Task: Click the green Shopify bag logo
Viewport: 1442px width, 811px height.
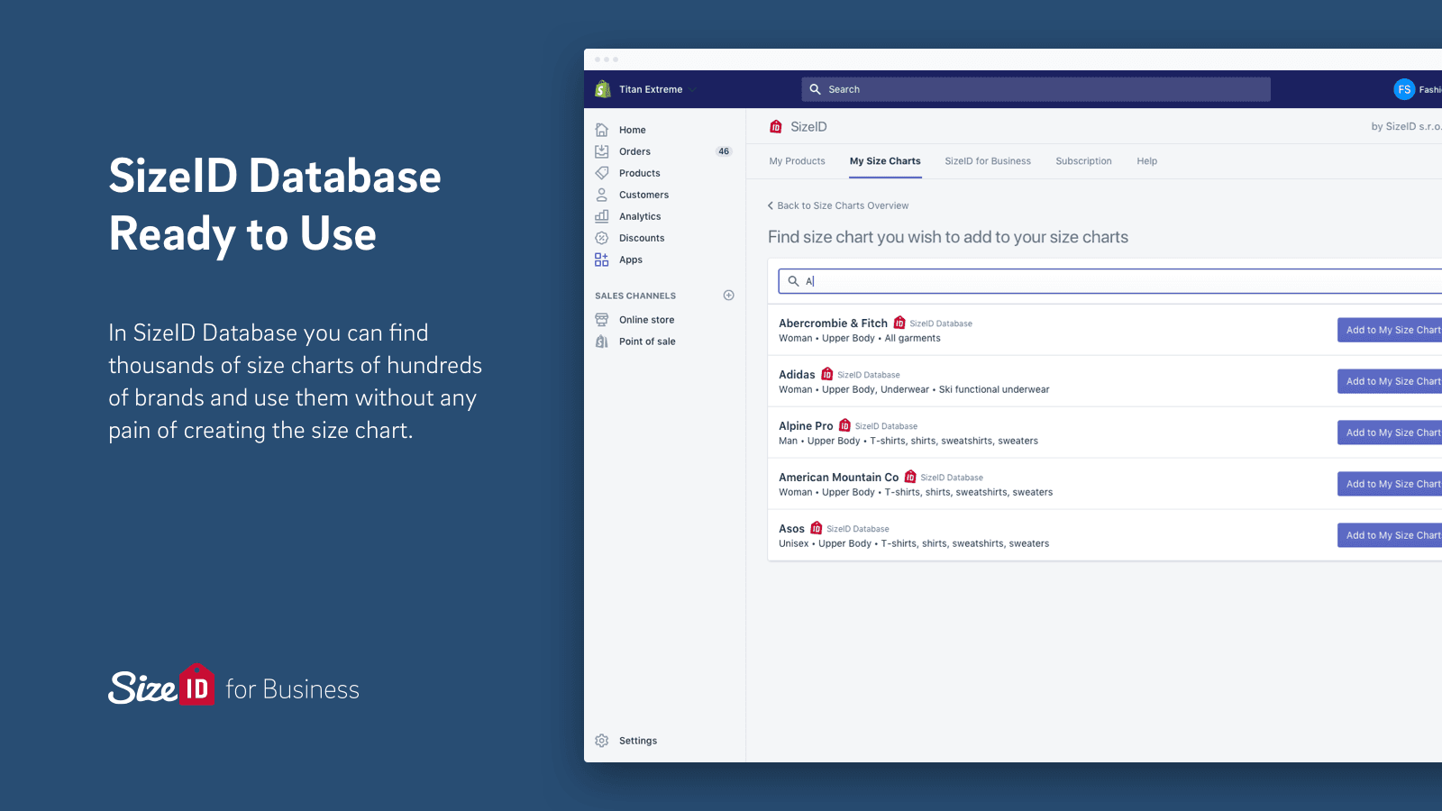Action: 602,88
